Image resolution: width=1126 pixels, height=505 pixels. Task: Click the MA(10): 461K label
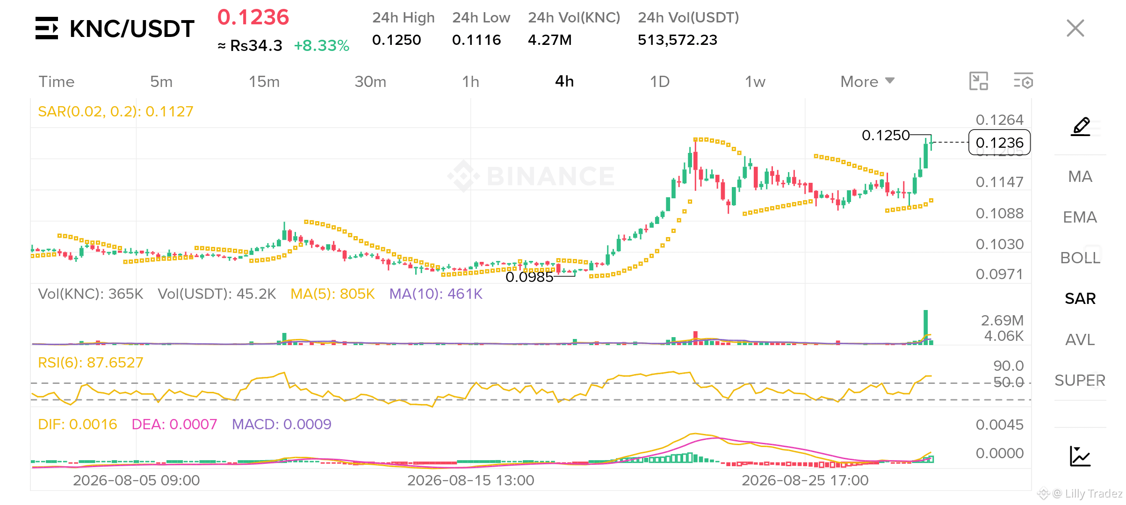[x=436, y=294]
